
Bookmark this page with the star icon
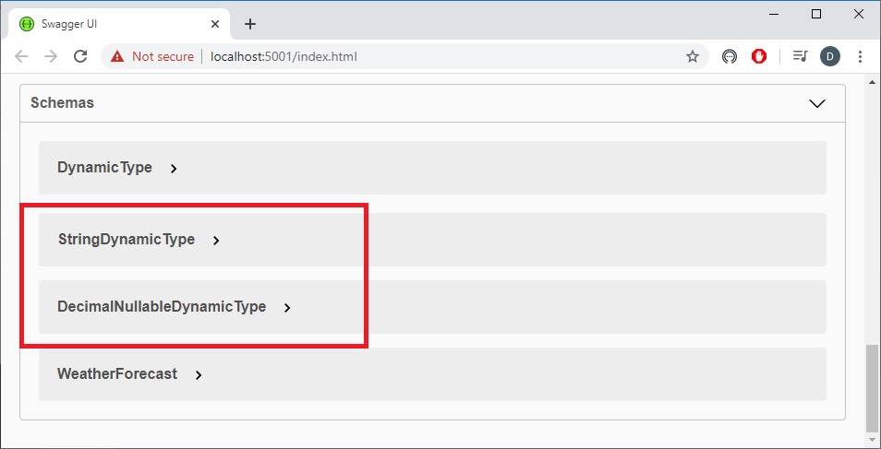(692, 56)
